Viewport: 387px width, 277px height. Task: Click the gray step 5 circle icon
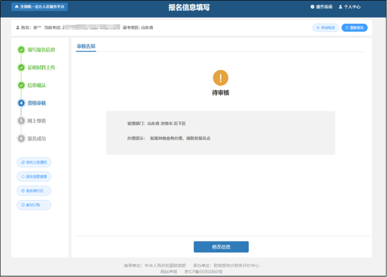click(x=21, y=121)
